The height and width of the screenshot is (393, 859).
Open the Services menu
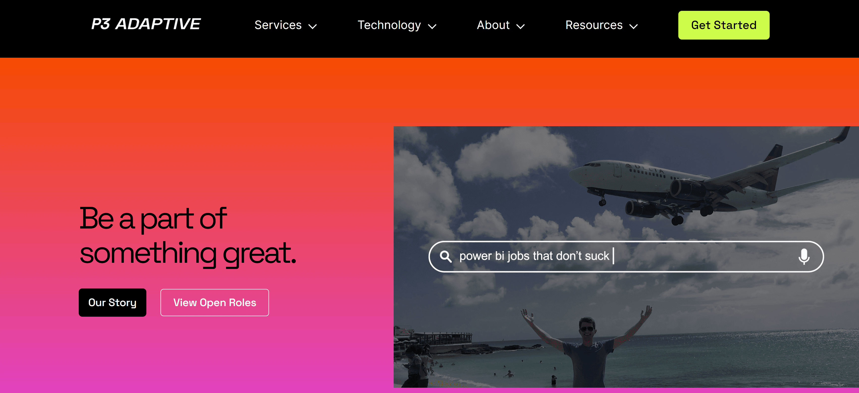click(278, 25)
